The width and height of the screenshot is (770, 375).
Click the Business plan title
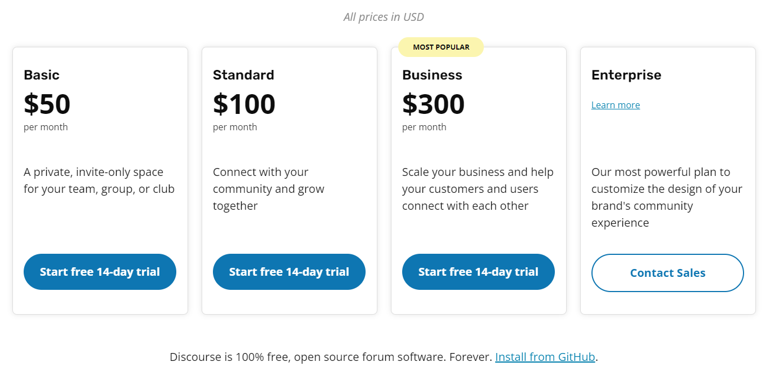click(x=432, y=75)
